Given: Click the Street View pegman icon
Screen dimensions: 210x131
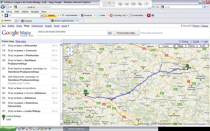Looking at the screenshot, I should coord(70,62).
